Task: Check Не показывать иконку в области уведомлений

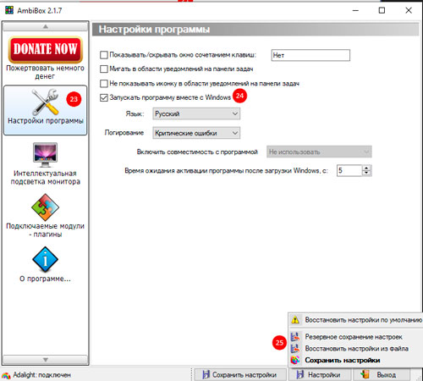Action: pyautogui.click(x=104, y=84)
